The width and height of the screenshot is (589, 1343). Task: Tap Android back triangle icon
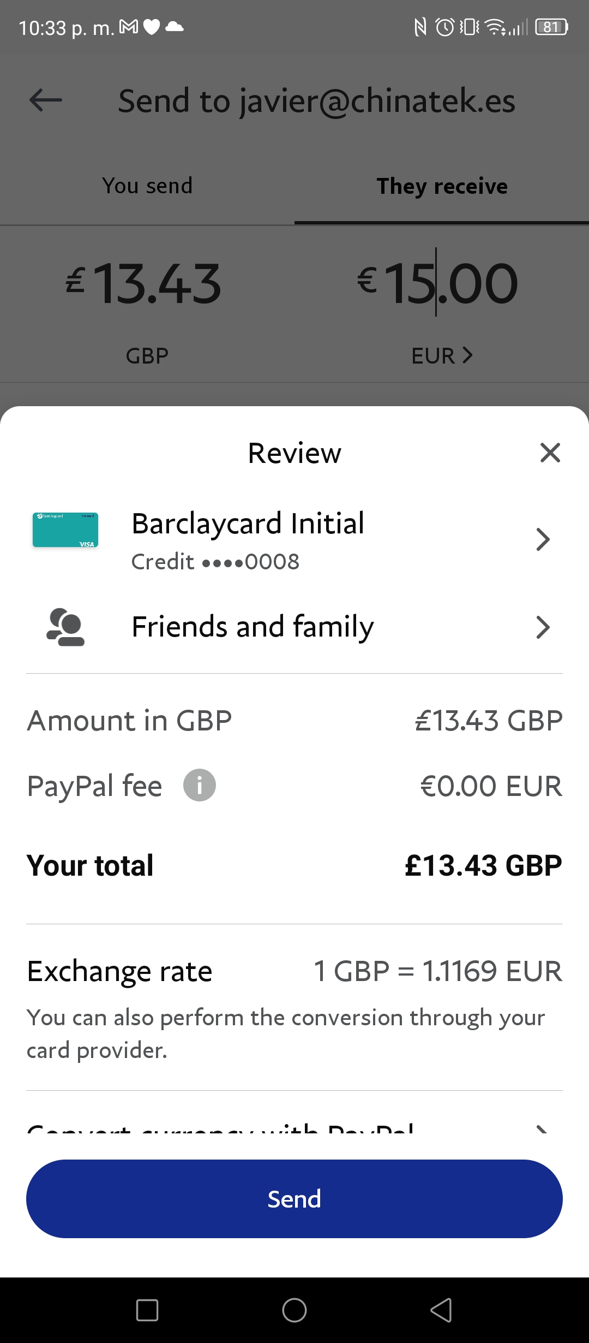coord(441,1310)
